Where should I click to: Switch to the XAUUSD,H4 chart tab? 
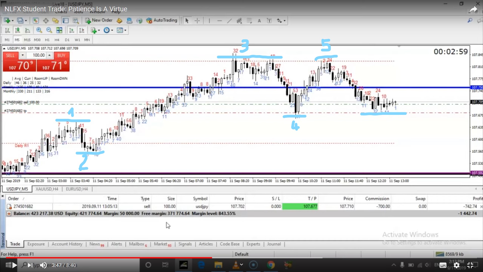pos(47,189)
